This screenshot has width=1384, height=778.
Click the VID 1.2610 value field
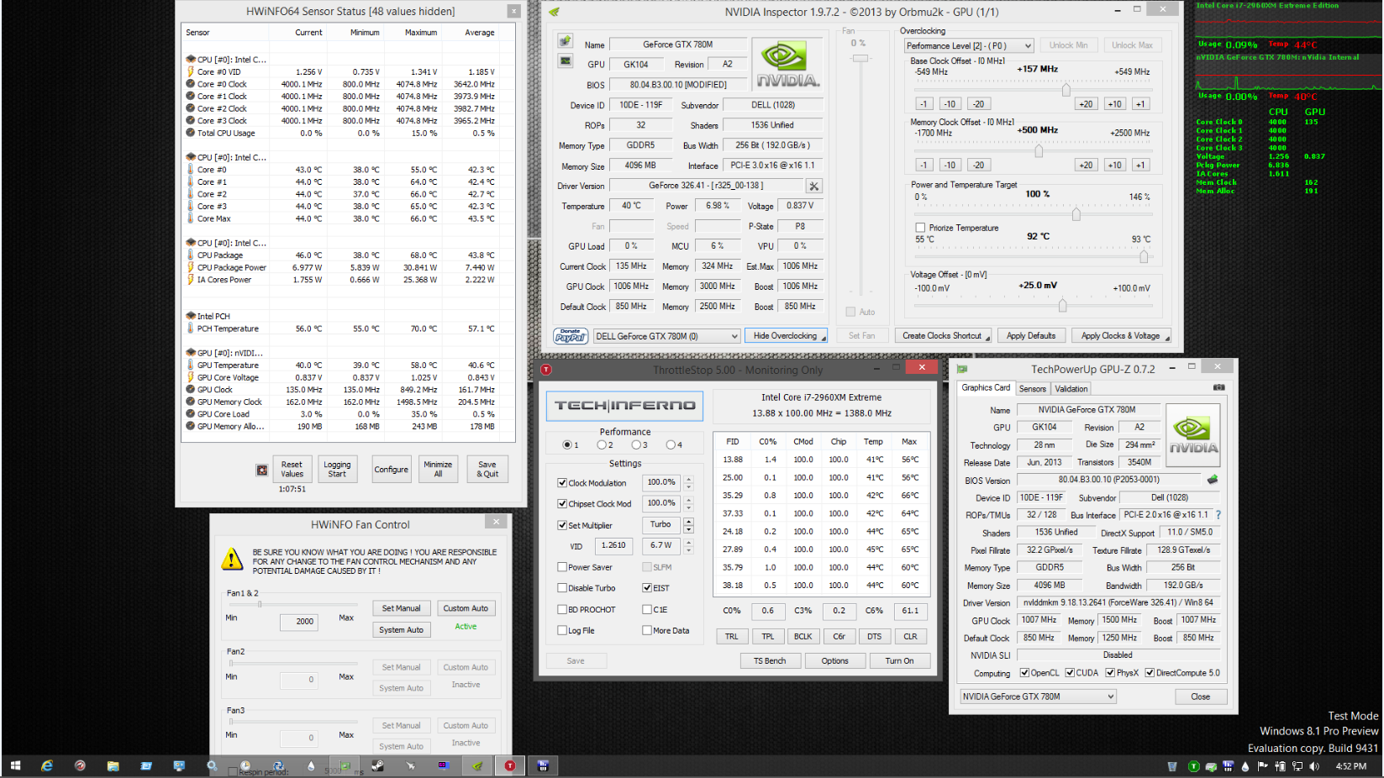coord(613,545)
